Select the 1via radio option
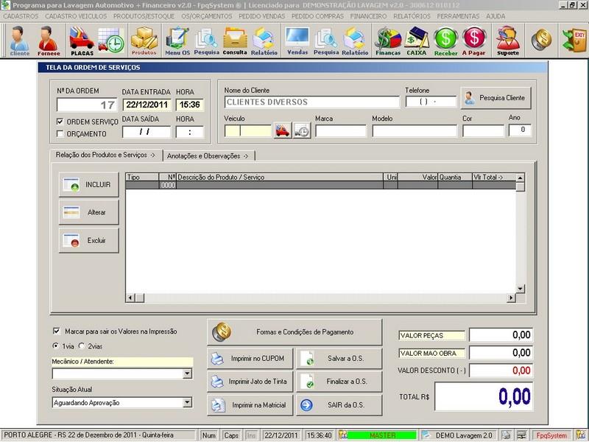 [x=56, y=345]
